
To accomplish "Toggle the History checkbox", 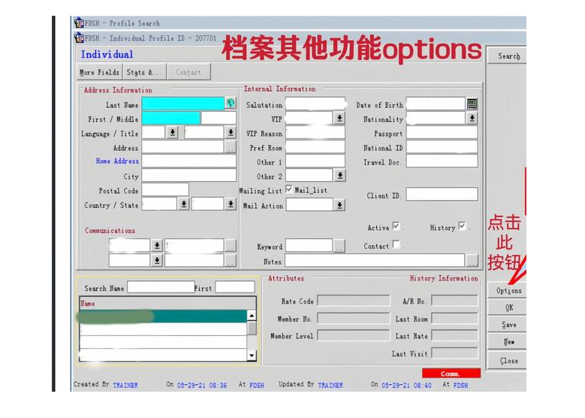I will [463, 226].
